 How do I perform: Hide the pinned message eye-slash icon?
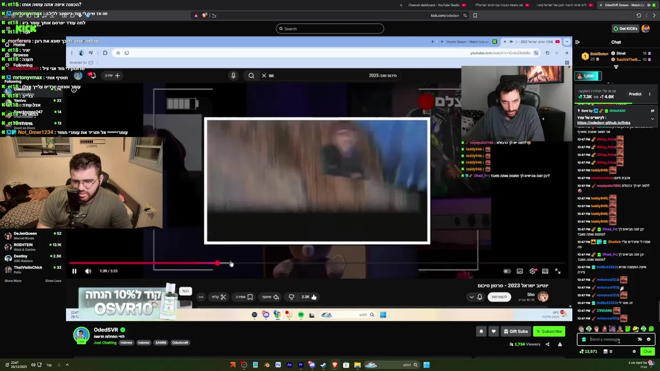(652, 111)
